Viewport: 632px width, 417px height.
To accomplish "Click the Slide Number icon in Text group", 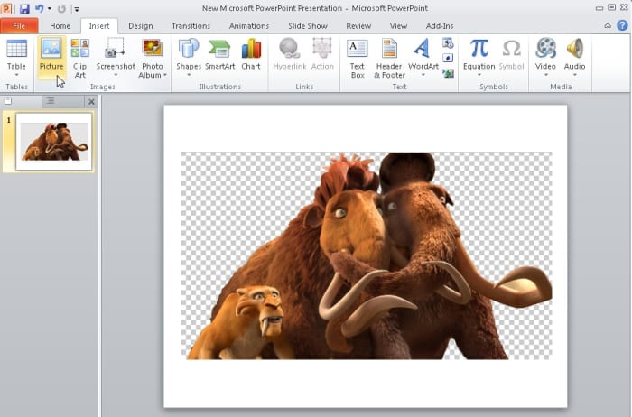I will point(448,58).
